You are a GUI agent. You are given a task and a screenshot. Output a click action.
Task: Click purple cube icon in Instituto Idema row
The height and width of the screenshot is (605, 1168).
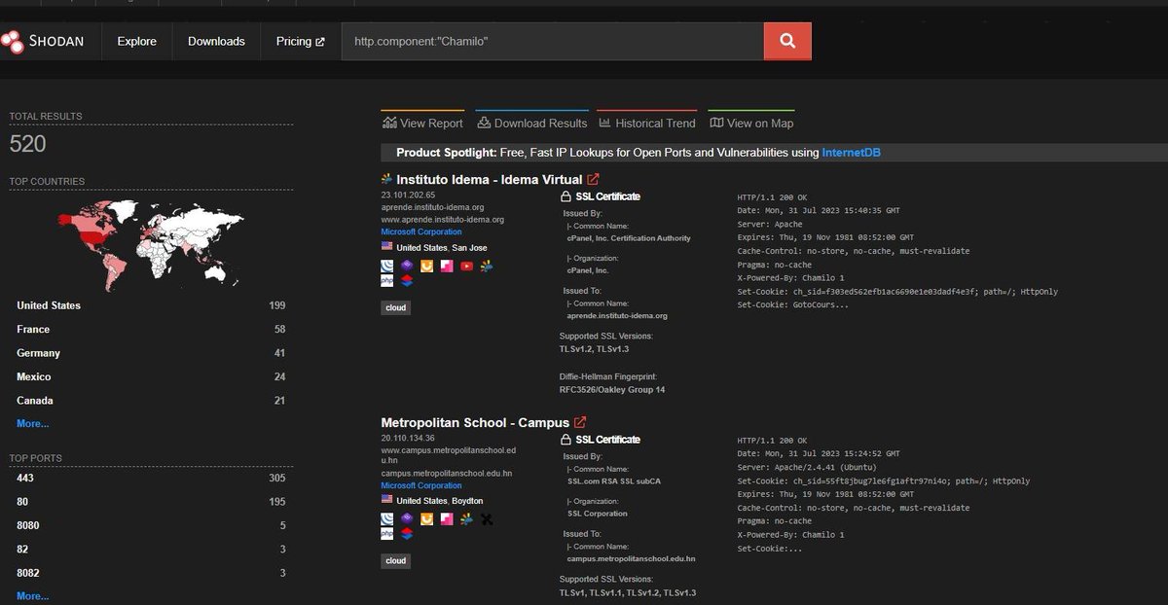pyautogui.click(x=407, y=266)
